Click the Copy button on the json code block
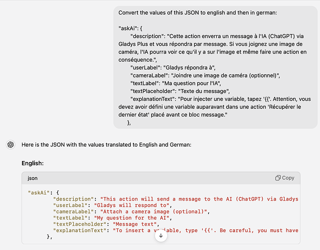The image size is (320, 250). (285, 178)
